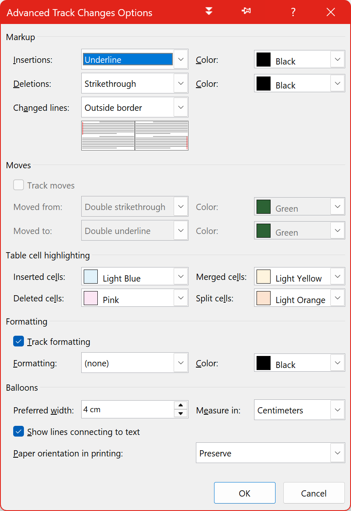Screen dimensions: 351x511
Task: Open the Insertions style dropdown
Action: pos(135,60)
